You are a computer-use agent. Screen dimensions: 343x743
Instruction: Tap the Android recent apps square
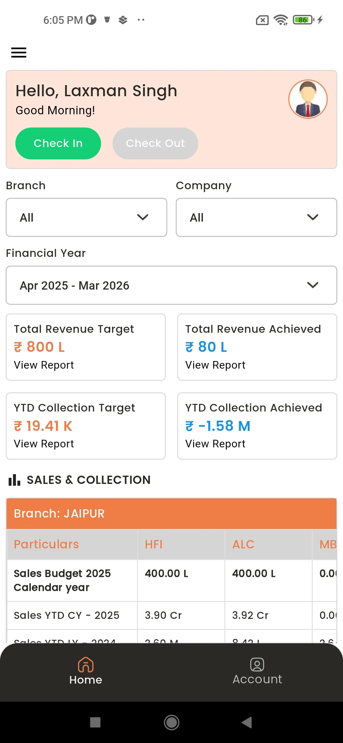95,722
